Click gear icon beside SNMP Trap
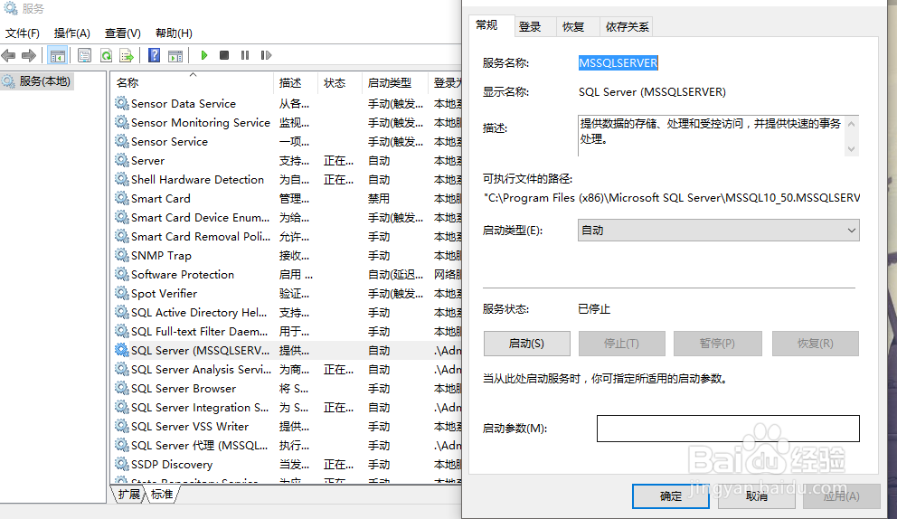Screen dimensions: 897x519 click(121, 255)
